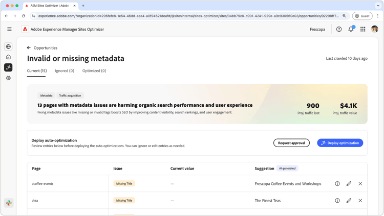Open the notifications bell

click(351, 29)
